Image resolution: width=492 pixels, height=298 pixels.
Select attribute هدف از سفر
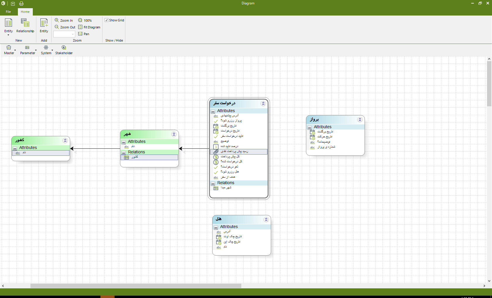(228, 177)
